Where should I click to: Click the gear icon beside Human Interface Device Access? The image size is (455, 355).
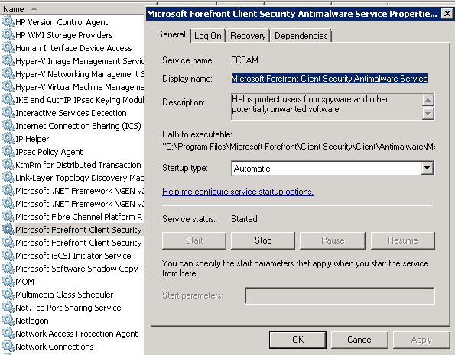[x=8, y=48]
